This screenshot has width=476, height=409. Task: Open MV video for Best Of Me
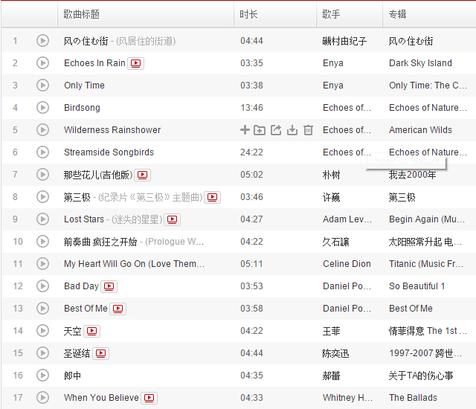pyautogui.click(x=118, y=309)
